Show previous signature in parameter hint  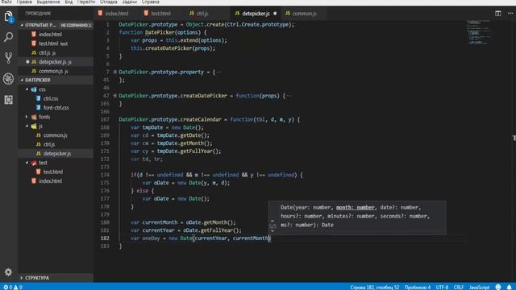(273, 222)
